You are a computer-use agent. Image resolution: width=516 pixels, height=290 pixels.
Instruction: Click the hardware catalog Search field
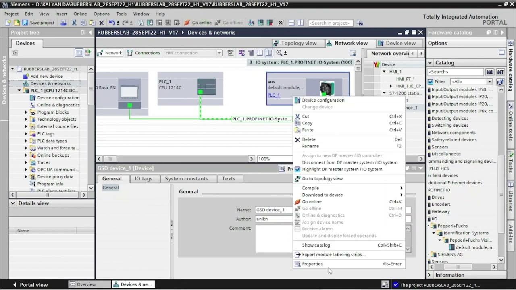click(x=456, y=72)
